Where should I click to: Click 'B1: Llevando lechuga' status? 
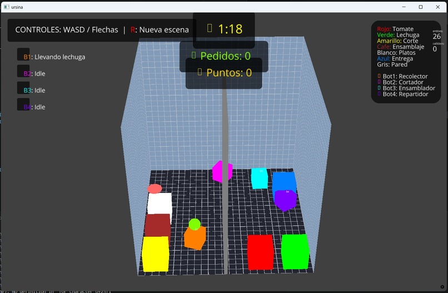[54, 57]
